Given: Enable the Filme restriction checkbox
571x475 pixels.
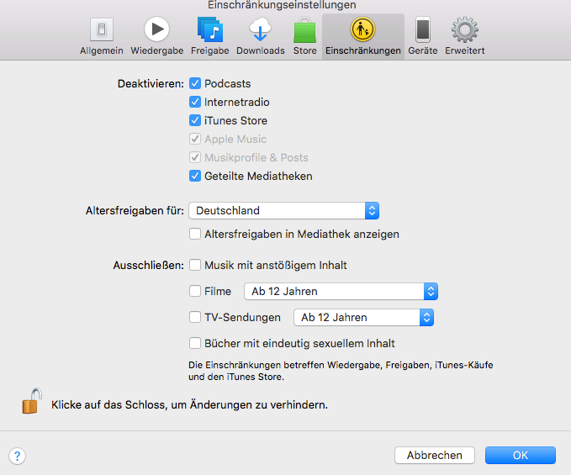Looking at the screenshot, I should (x=195, y=291).
